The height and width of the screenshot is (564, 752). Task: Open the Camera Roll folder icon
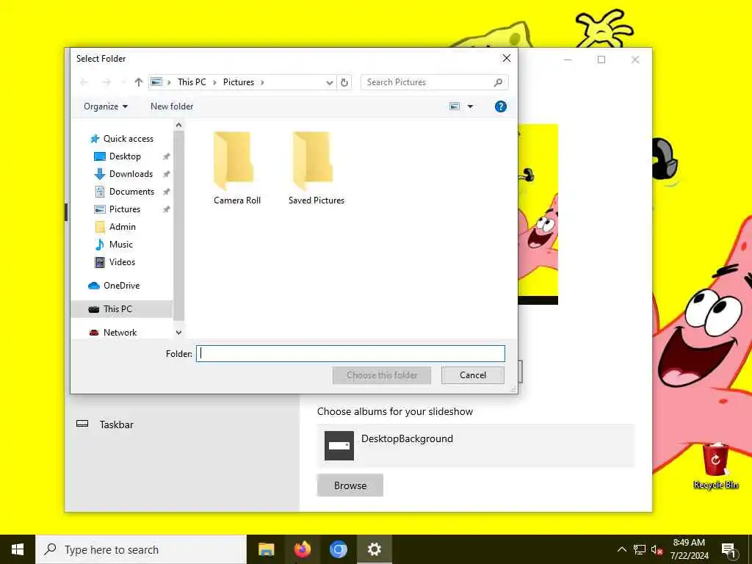tap(234, 161)
